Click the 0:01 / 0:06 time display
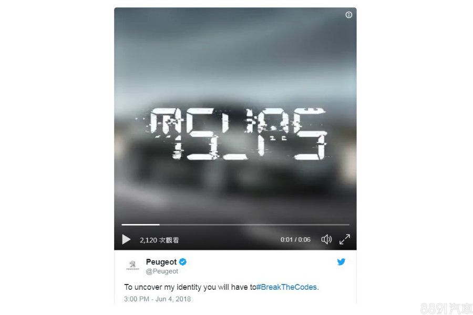 click(x=295, y=240)
